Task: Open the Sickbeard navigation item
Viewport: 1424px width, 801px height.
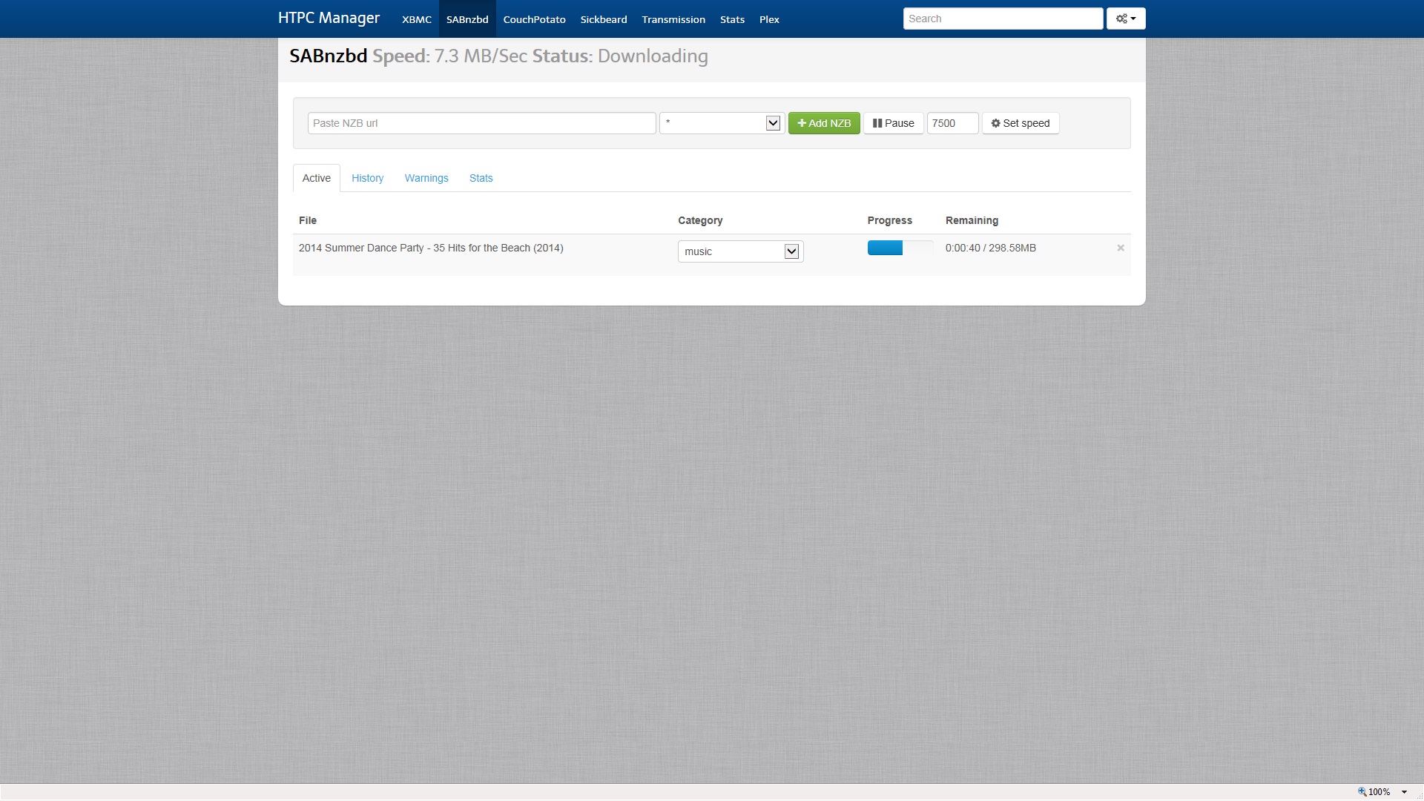Action: (604, 19)
